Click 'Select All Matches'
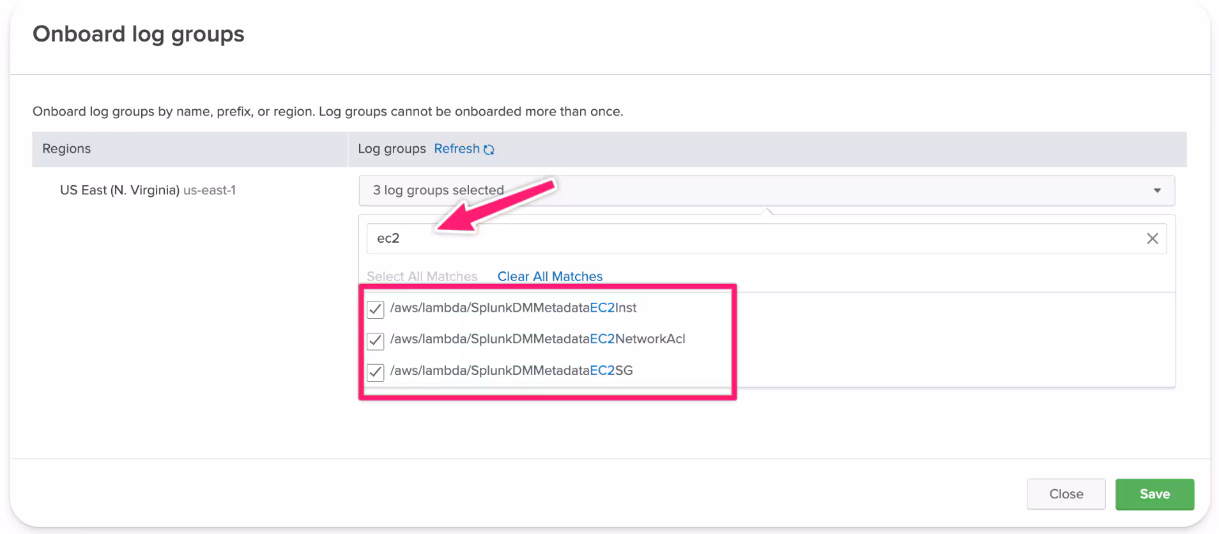Screen dimensions: 1219x534 [x=422, y=277]
